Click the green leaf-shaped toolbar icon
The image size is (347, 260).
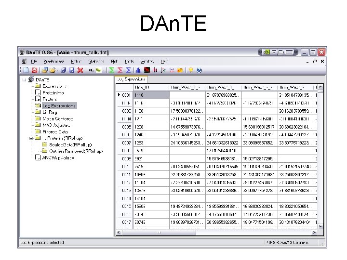(99, 70)
